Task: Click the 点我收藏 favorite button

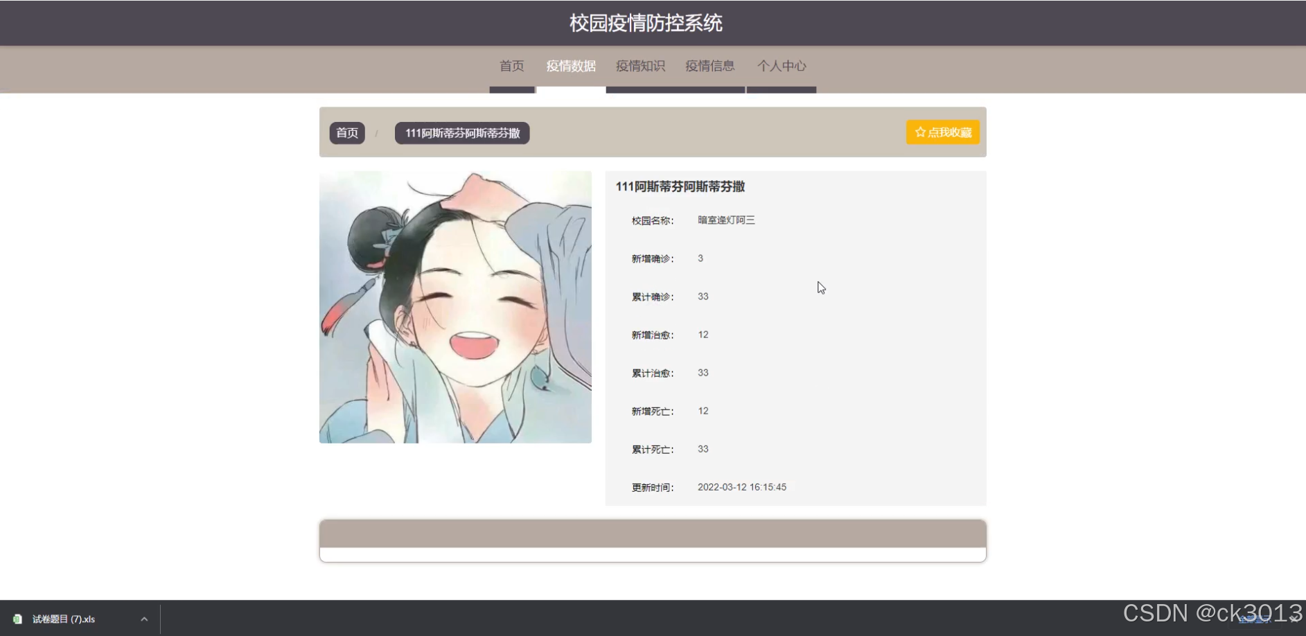Action: coord(943,132)
